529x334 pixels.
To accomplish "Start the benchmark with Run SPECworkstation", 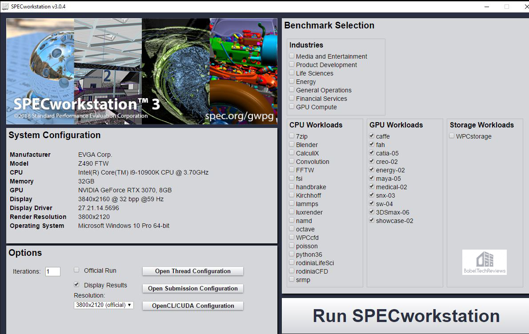I will (x=405, y=316).
